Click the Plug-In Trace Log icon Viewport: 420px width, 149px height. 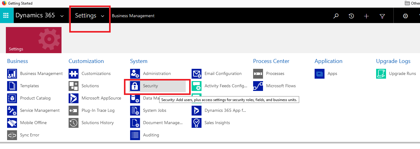pyautogui.click(x=74, y=111)
